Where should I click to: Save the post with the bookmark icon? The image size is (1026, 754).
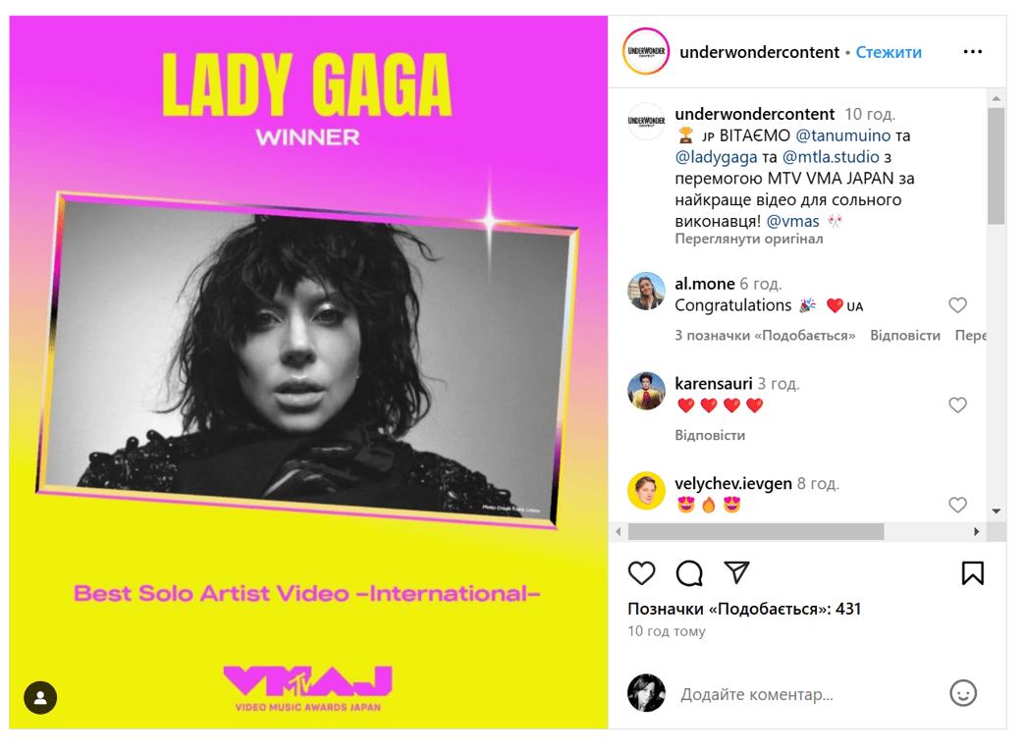(972, 572)
